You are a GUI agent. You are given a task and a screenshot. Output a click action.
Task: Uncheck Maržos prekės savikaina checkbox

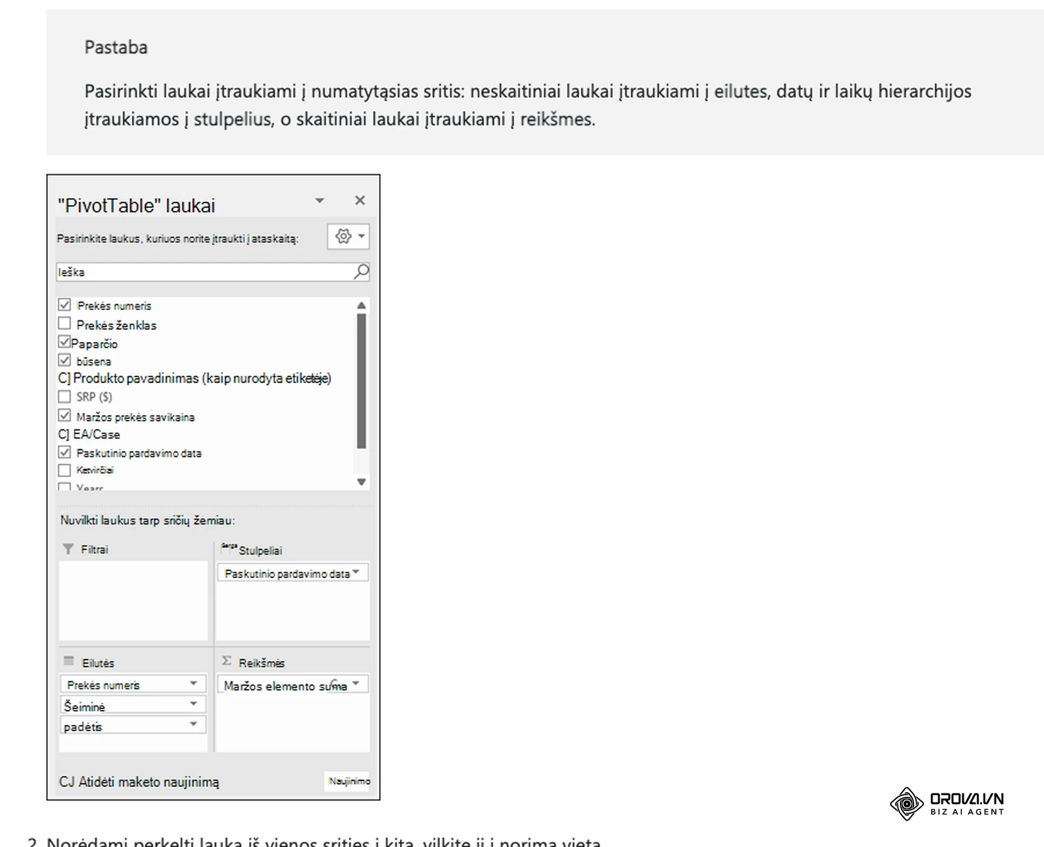pos(64,415)
